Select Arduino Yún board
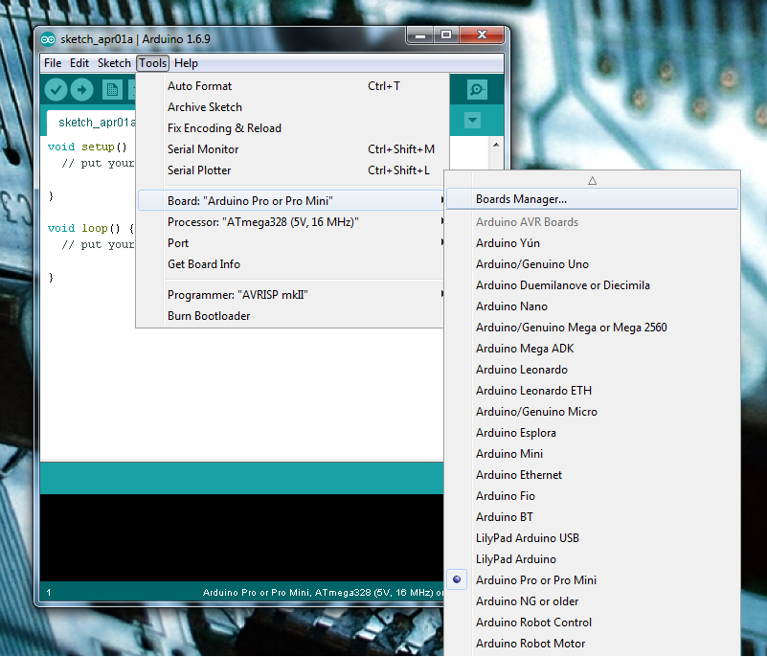Screen dimensions: 767x657 pos(593,243)
